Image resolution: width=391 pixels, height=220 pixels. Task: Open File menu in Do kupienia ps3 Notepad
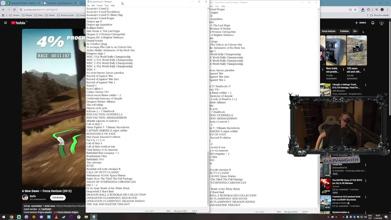[x=88, y=5]
